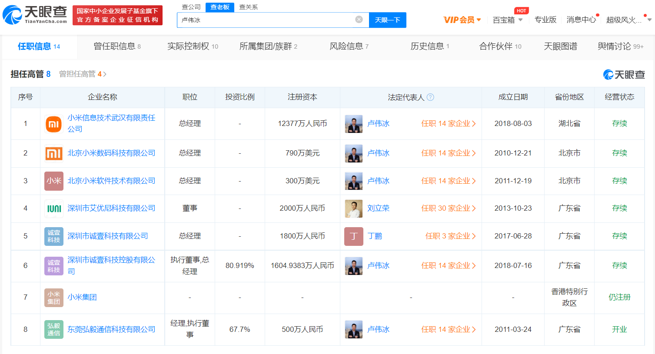This screenshot has height=354, width=655.
Task: Expand 任职 14 家企业 in row 1
Action: pos(449,124)
